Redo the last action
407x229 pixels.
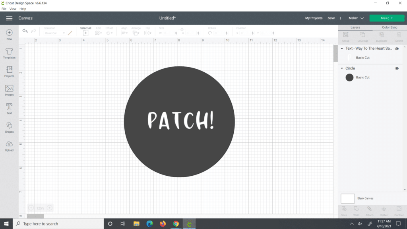[x=33, y=31]
